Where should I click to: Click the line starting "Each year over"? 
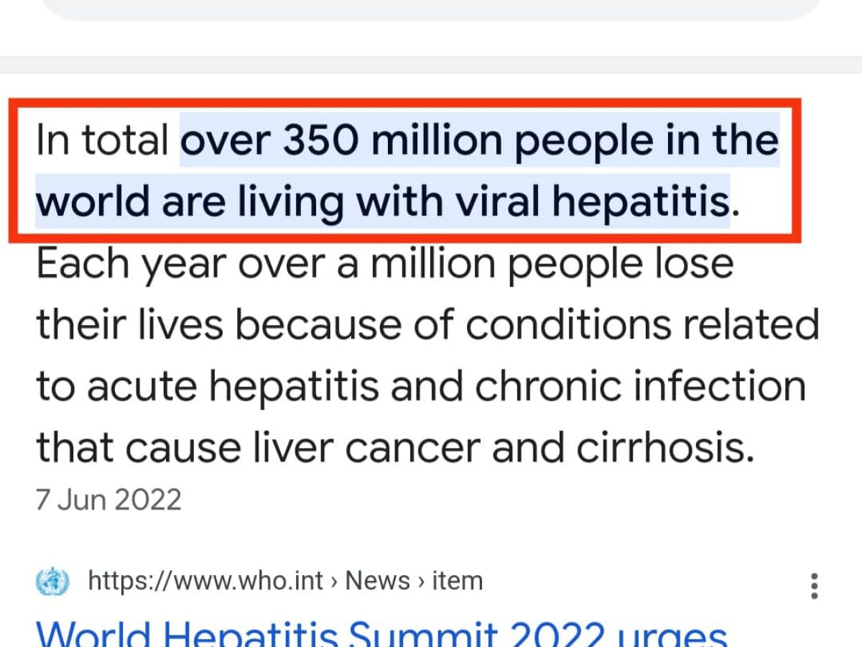(x=384, y=264)
